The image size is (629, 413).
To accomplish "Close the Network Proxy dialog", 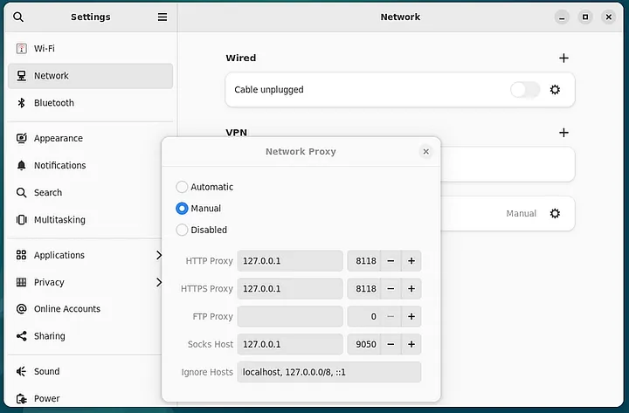I will point(426,152).
